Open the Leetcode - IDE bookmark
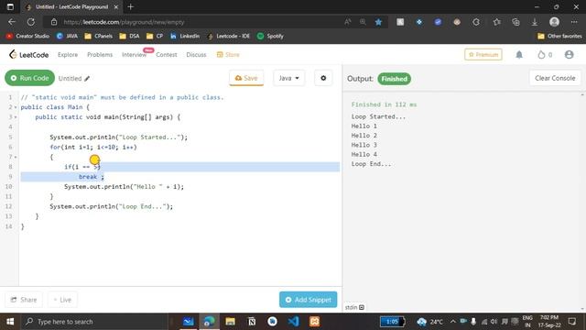Image resolution: width=586 pixels, height=330 pixels. [228, 37]
